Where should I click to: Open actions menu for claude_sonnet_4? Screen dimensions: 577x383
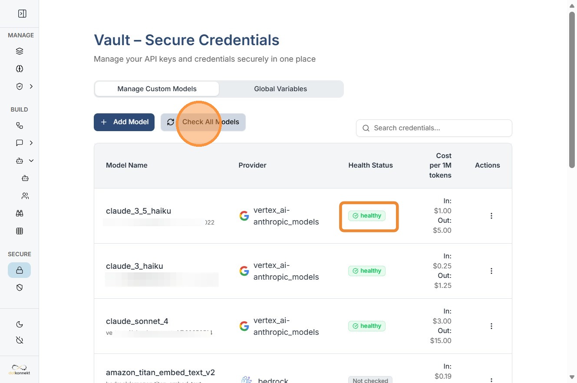[x=491, y=326]
